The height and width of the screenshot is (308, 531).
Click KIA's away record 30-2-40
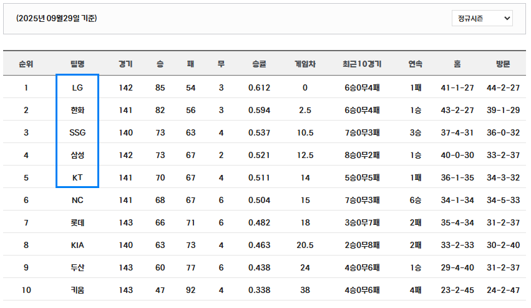point(503,246)
